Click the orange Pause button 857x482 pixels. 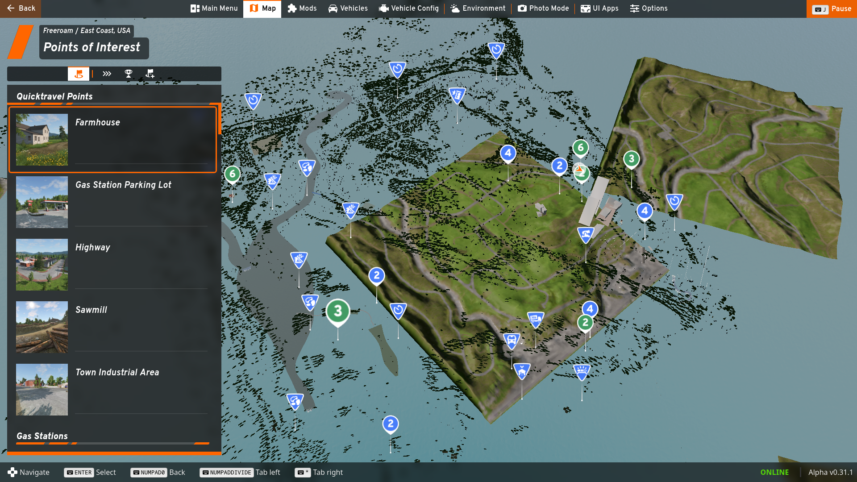(832, 9)
